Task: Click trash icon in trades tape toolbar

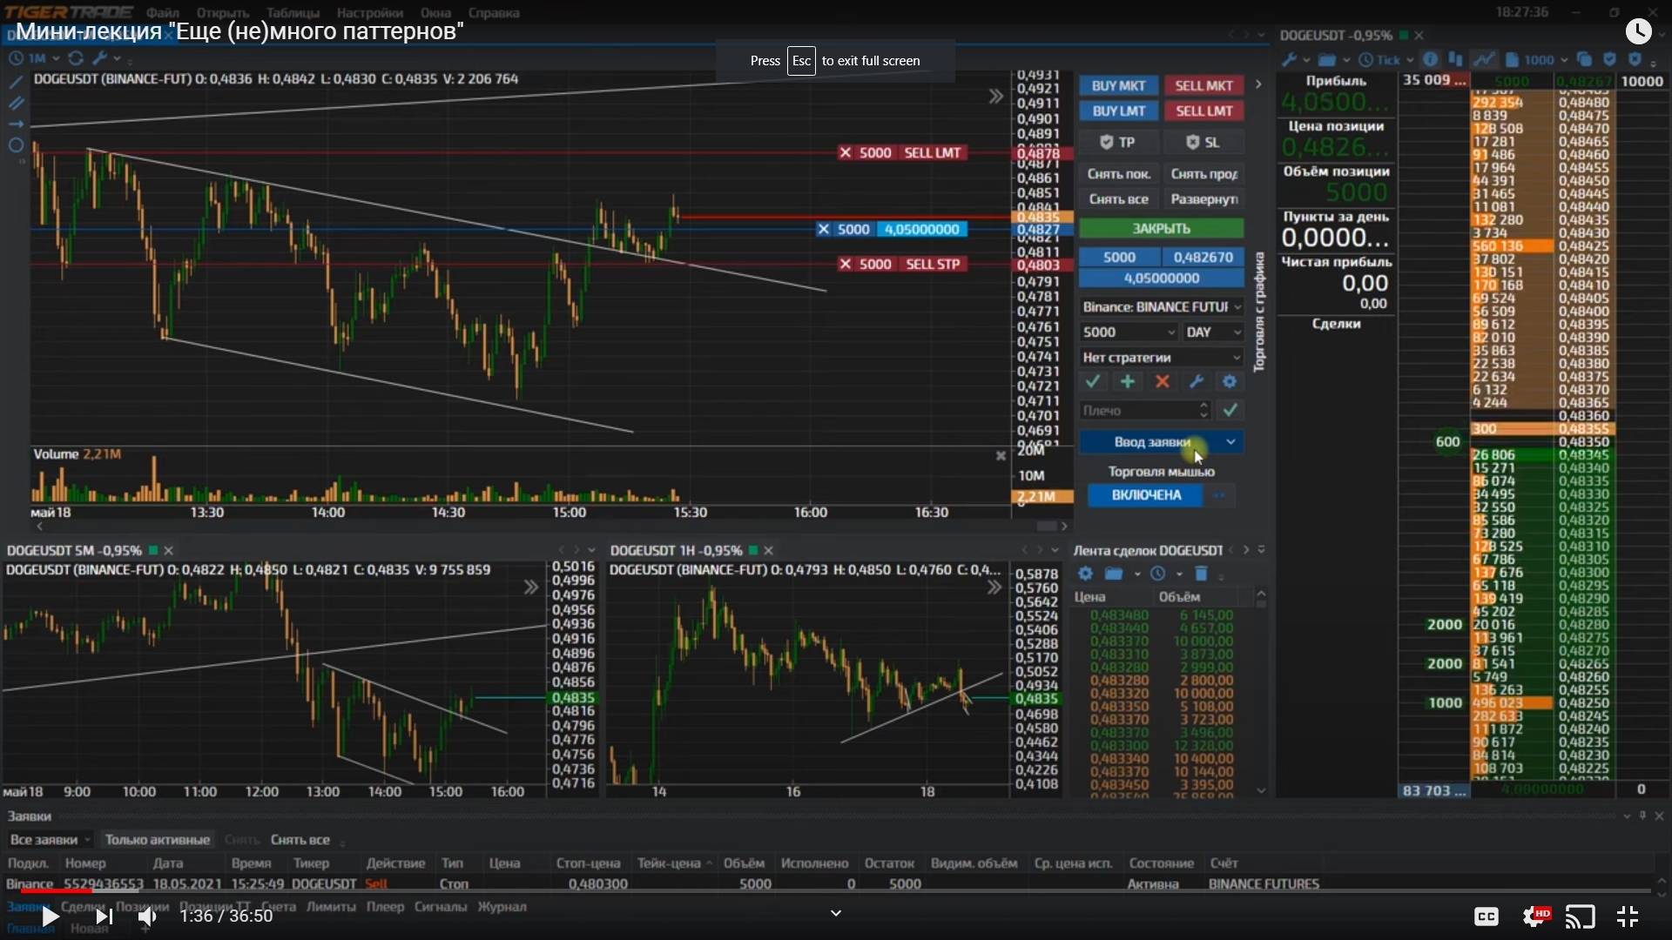Action: (1201, 573)
